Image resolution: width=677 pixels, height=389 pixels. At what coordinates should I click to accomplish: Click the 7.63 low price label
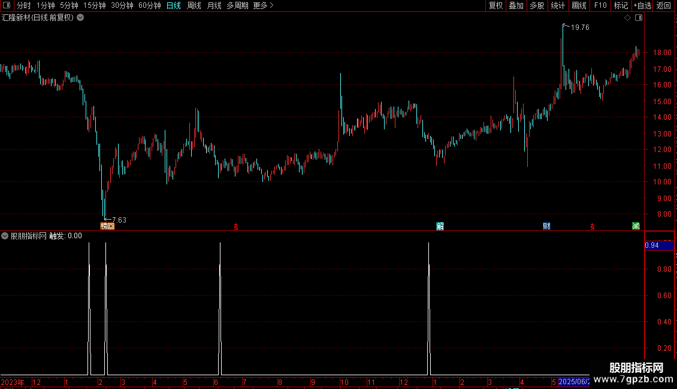[119, 220]
